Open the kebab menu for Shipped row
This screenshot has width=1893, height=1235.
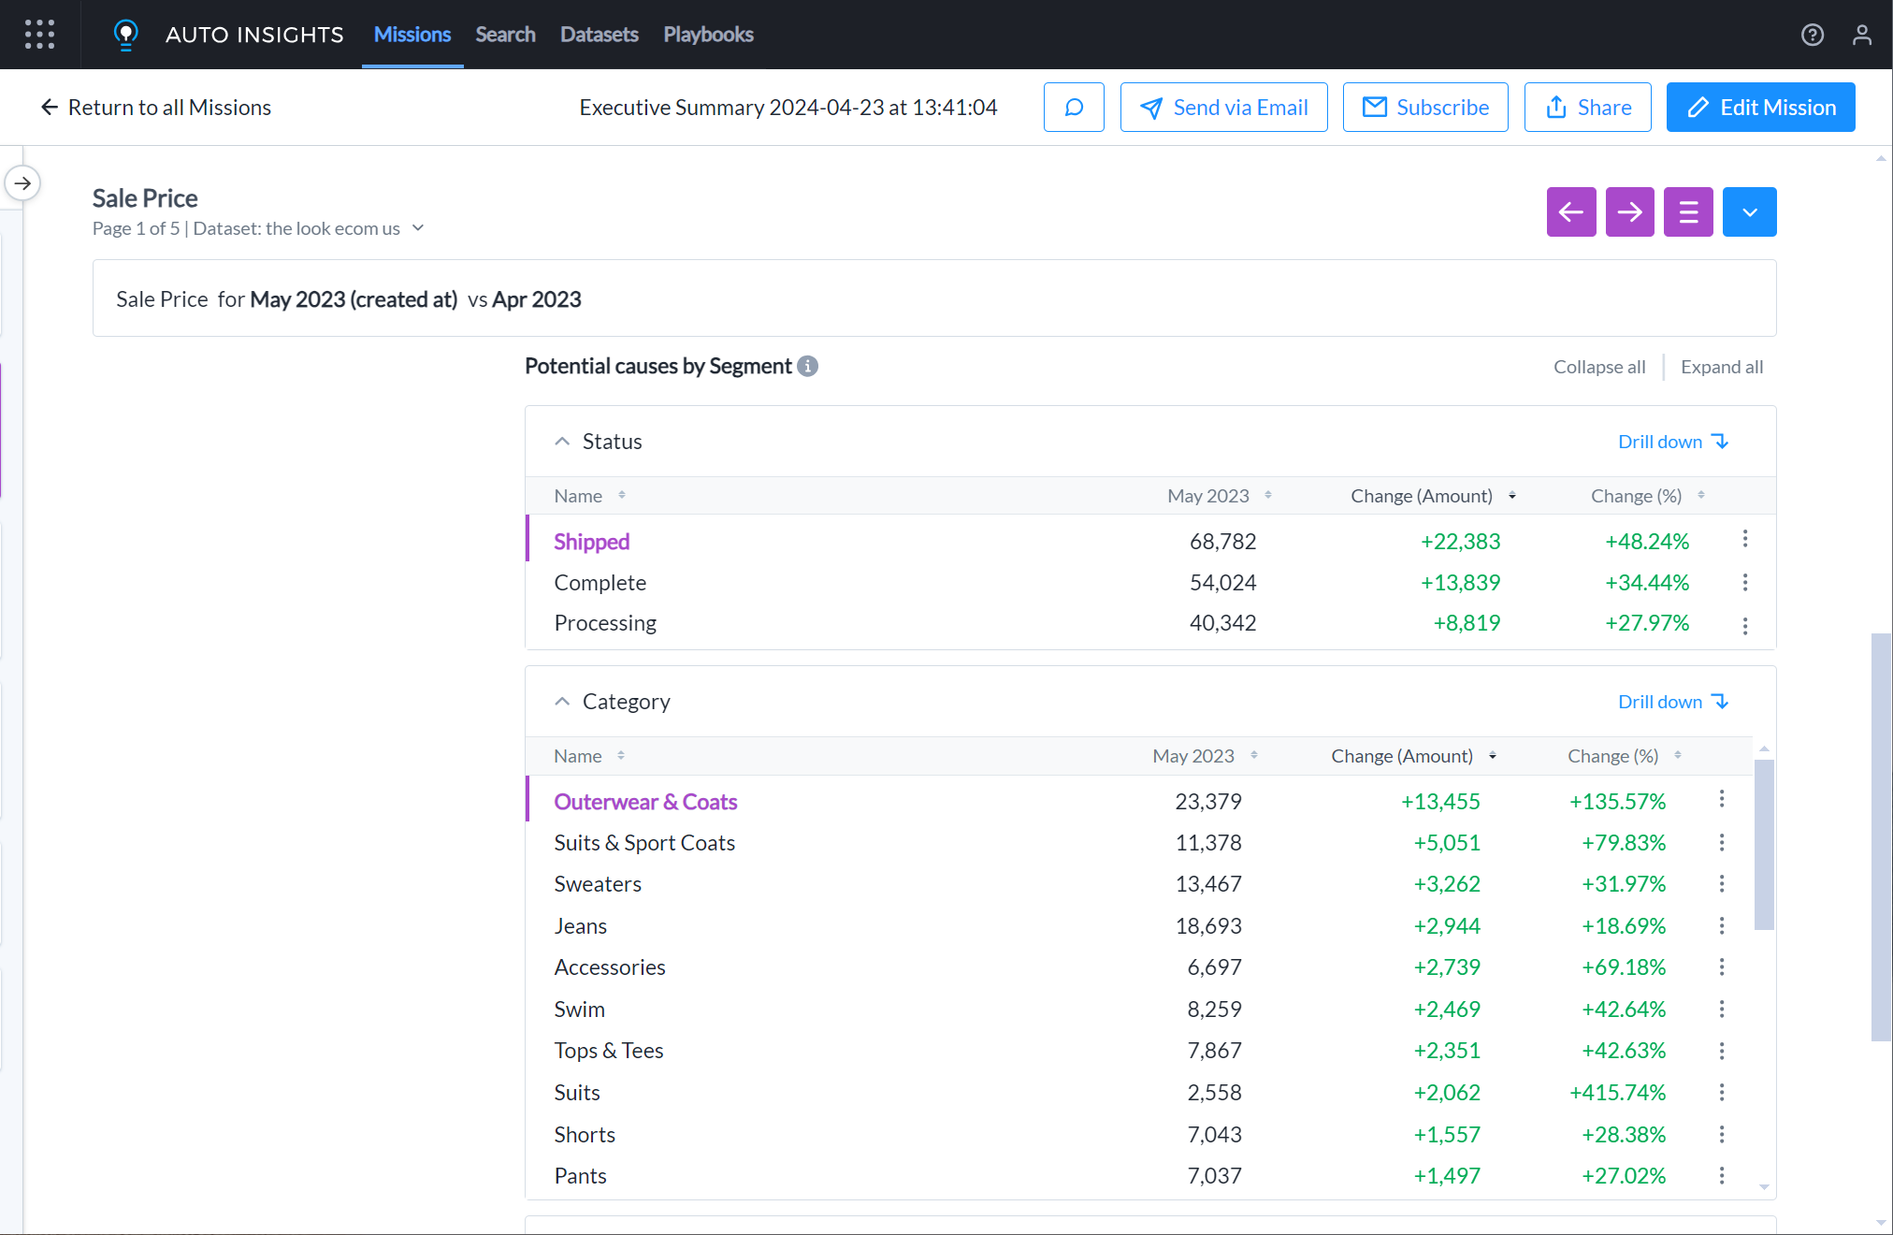(x=1745, y=540)
